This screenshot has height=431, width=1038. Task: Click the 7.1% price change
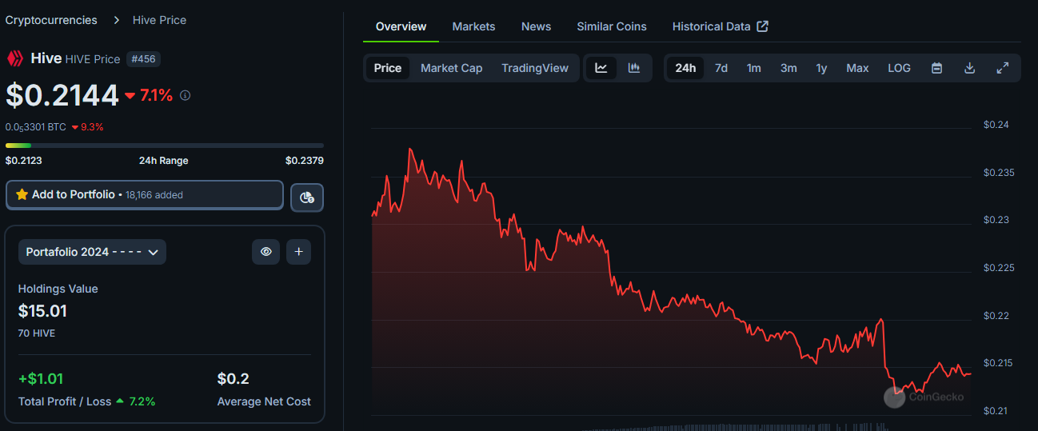[x=149, y=95]
